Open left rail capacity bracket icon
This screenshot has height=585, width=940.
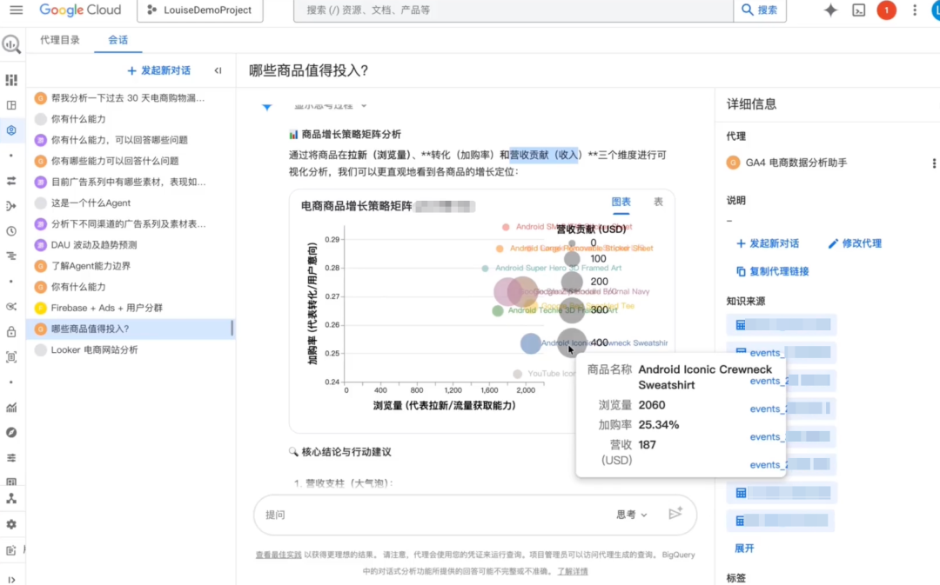(x=11, y=357)
